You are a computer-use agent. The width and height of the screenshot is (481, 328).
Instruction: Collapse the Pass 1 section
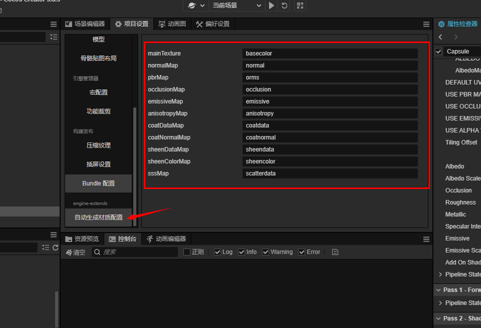point(438,290)
